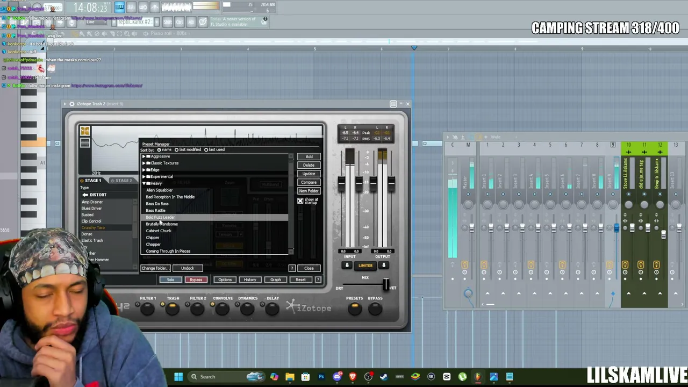This screenshot has height=387, width=688.
Task: Expand the Experimental preset folder
Action: coord(144,176)
